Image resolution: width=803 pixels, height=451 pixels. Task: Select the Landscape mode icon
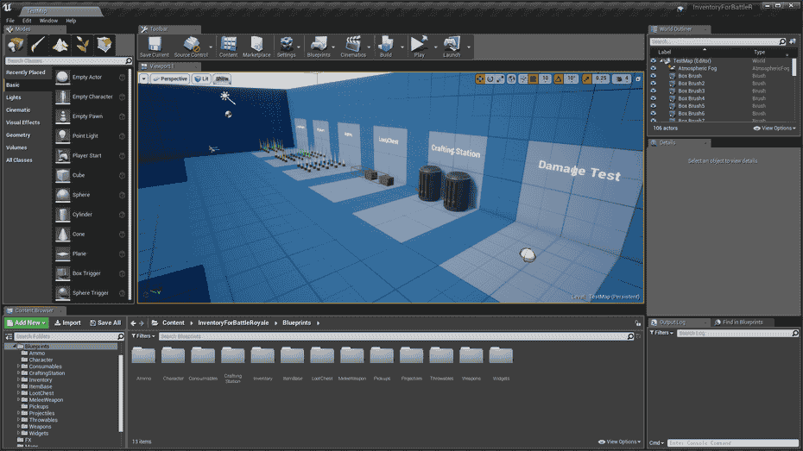[60, 45]
